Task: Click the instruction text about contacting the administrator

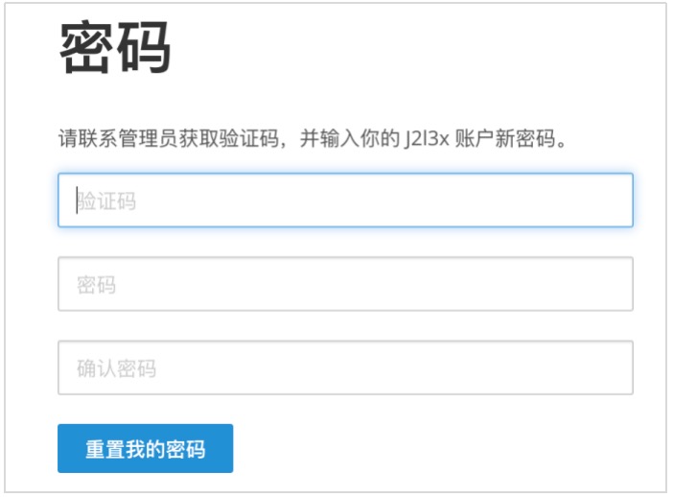Action: [x=313, y=139]
